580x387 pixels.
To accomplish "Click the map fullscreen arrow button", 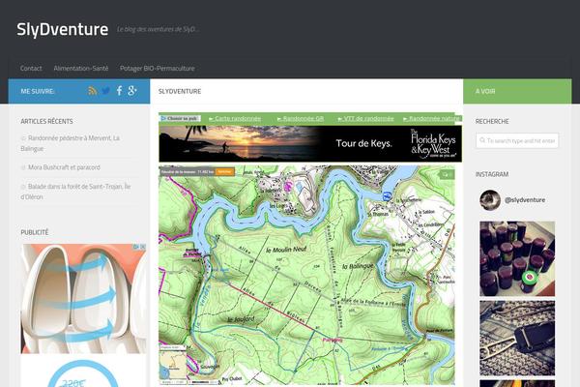I will (447, 174).
